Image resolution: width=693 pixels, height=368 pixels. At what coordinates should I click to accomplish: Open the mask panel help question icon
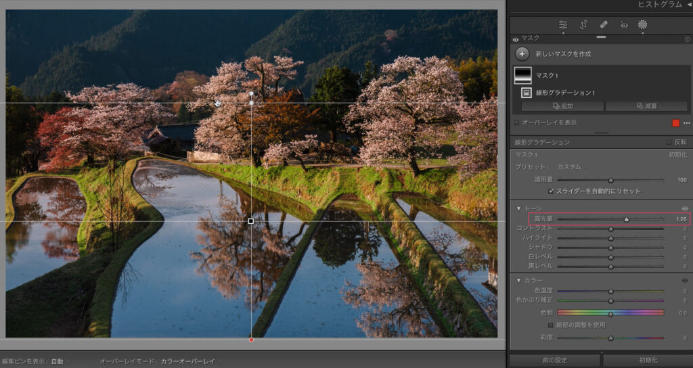[687, 39]
